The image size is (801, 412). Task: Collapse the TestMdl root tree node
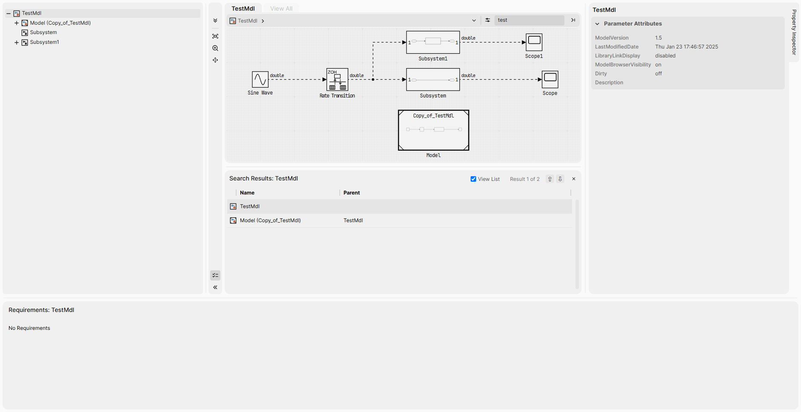pyautogui.click(x=9, y=14)
